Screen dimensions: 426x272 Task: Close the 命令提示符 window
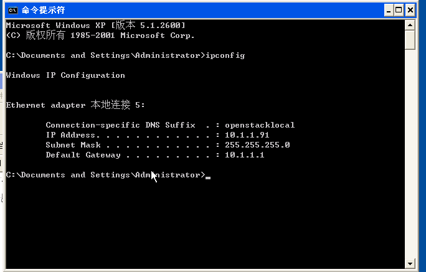[x=410, y=11]
